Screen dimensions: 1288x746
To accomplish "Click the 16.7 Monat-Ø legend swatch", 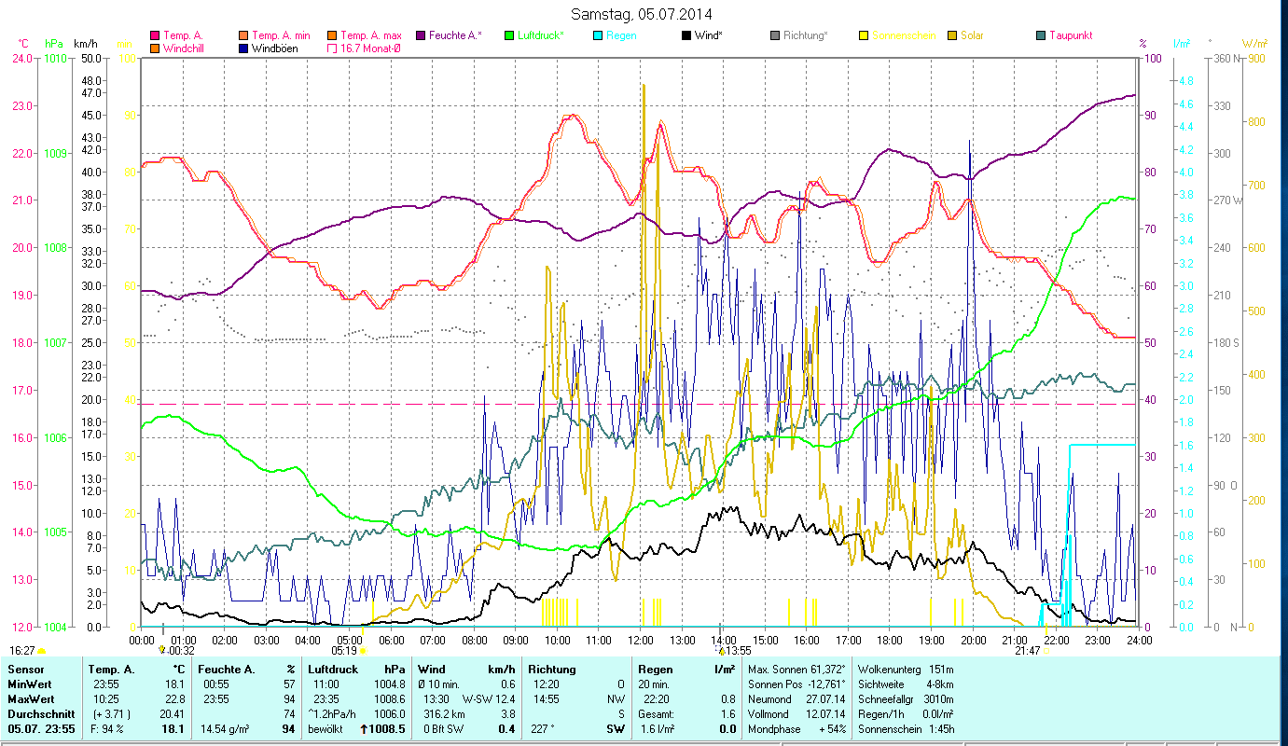I will click(x=332, y=48).
